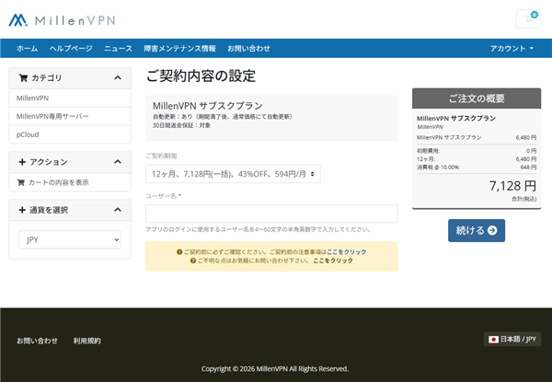Viewport: 552px width, 382px height.
Task: Collapse the カテゴリ panel chevron
Action: tap(118, 78)
